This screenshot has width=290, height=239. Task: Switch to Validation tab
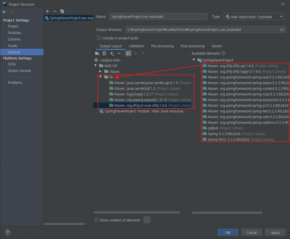click(137, 46)
